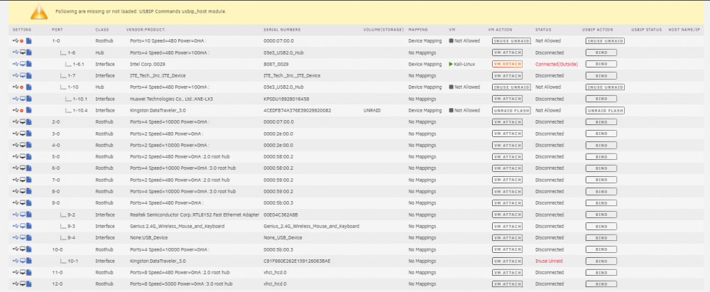Click the monitor icon for Huawei port 1-10.1
The height and width of the screenshot is (292, 710).
[x=22, y=98]
